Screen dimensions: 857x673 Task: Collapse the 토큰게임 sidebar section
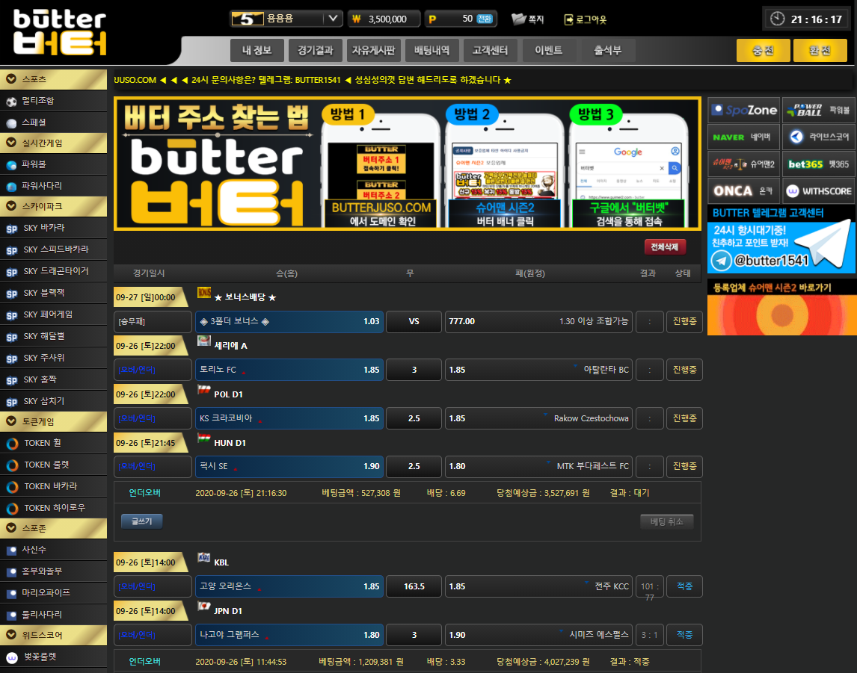point(54,422)
